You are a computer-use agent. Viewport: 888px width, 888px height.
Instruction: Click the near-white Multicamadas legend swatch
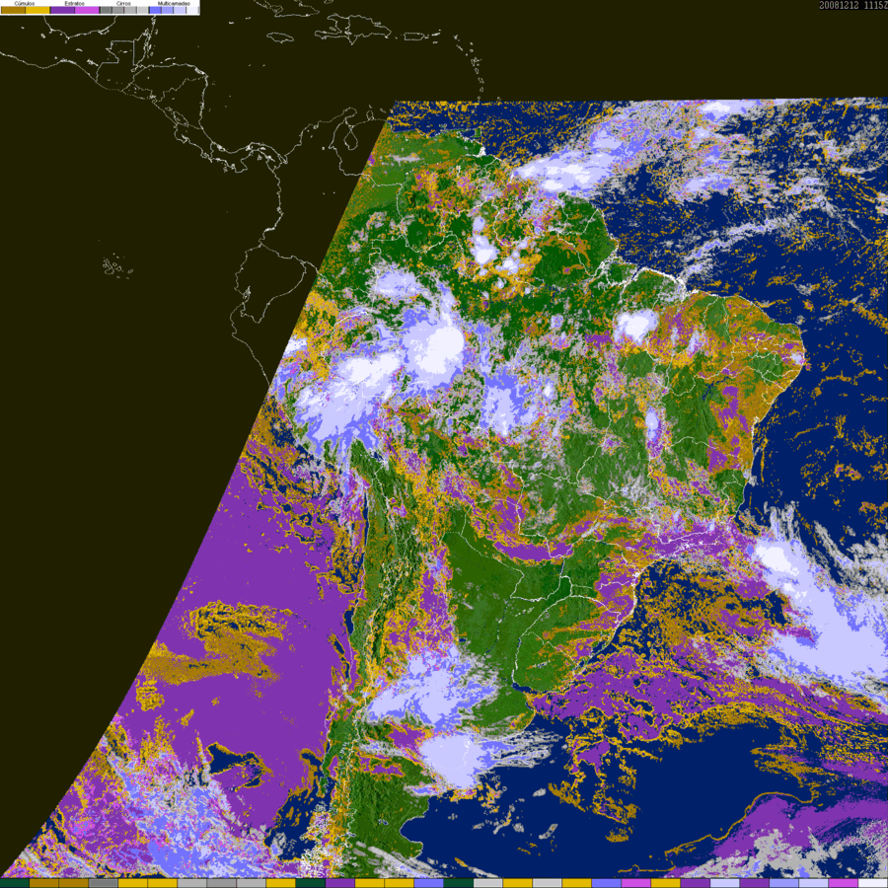(x=192, y=10)
